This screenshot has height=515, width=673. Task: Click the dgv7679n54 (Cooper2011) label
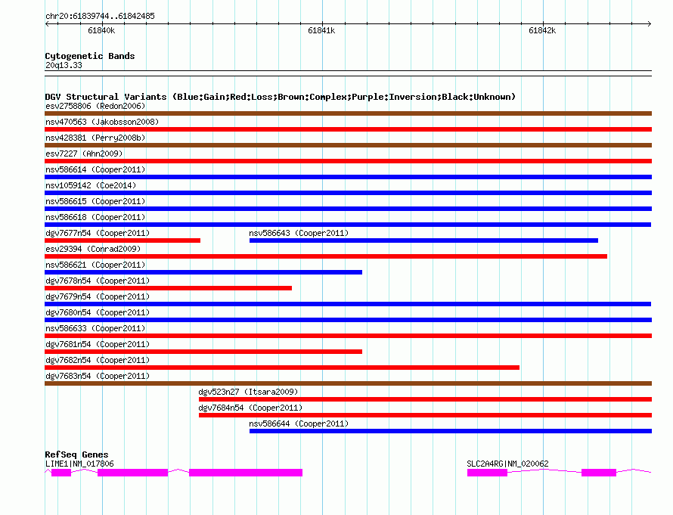pos(98,296)
